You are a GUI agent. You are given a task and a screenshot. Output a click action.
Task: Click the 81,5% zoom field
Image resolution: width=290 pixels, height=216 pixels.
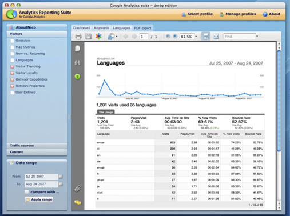click(187, 37)
